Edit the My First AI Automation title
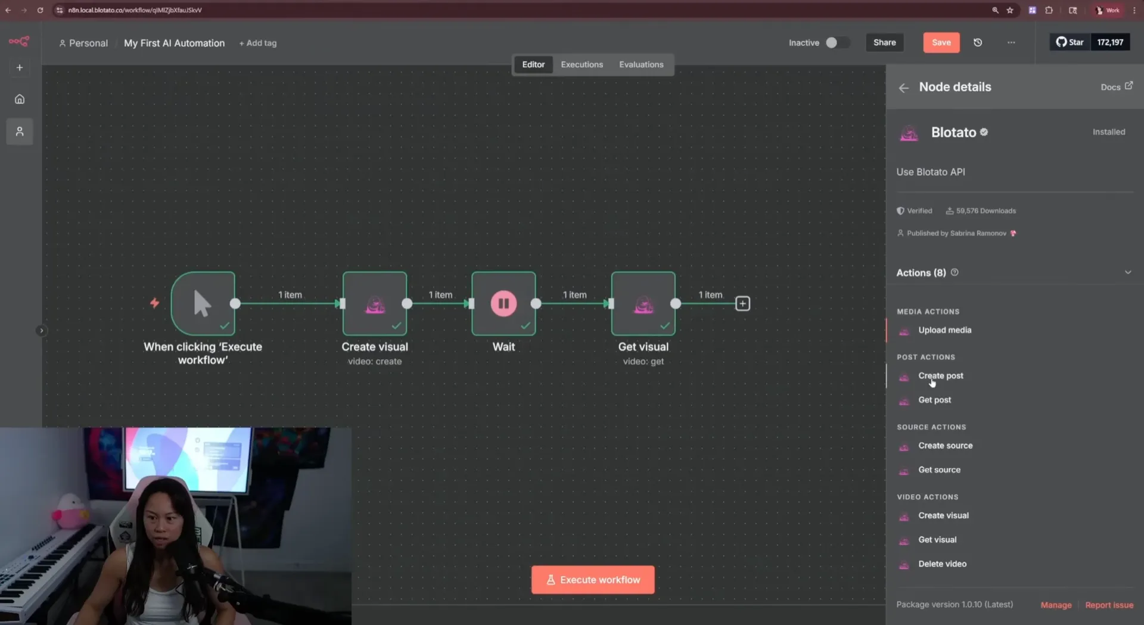1144x625 pixels. (x=174, y=43)
